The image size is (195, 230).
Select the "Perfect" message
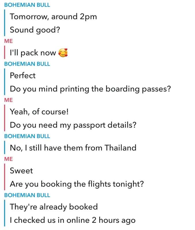coord(23,76)
